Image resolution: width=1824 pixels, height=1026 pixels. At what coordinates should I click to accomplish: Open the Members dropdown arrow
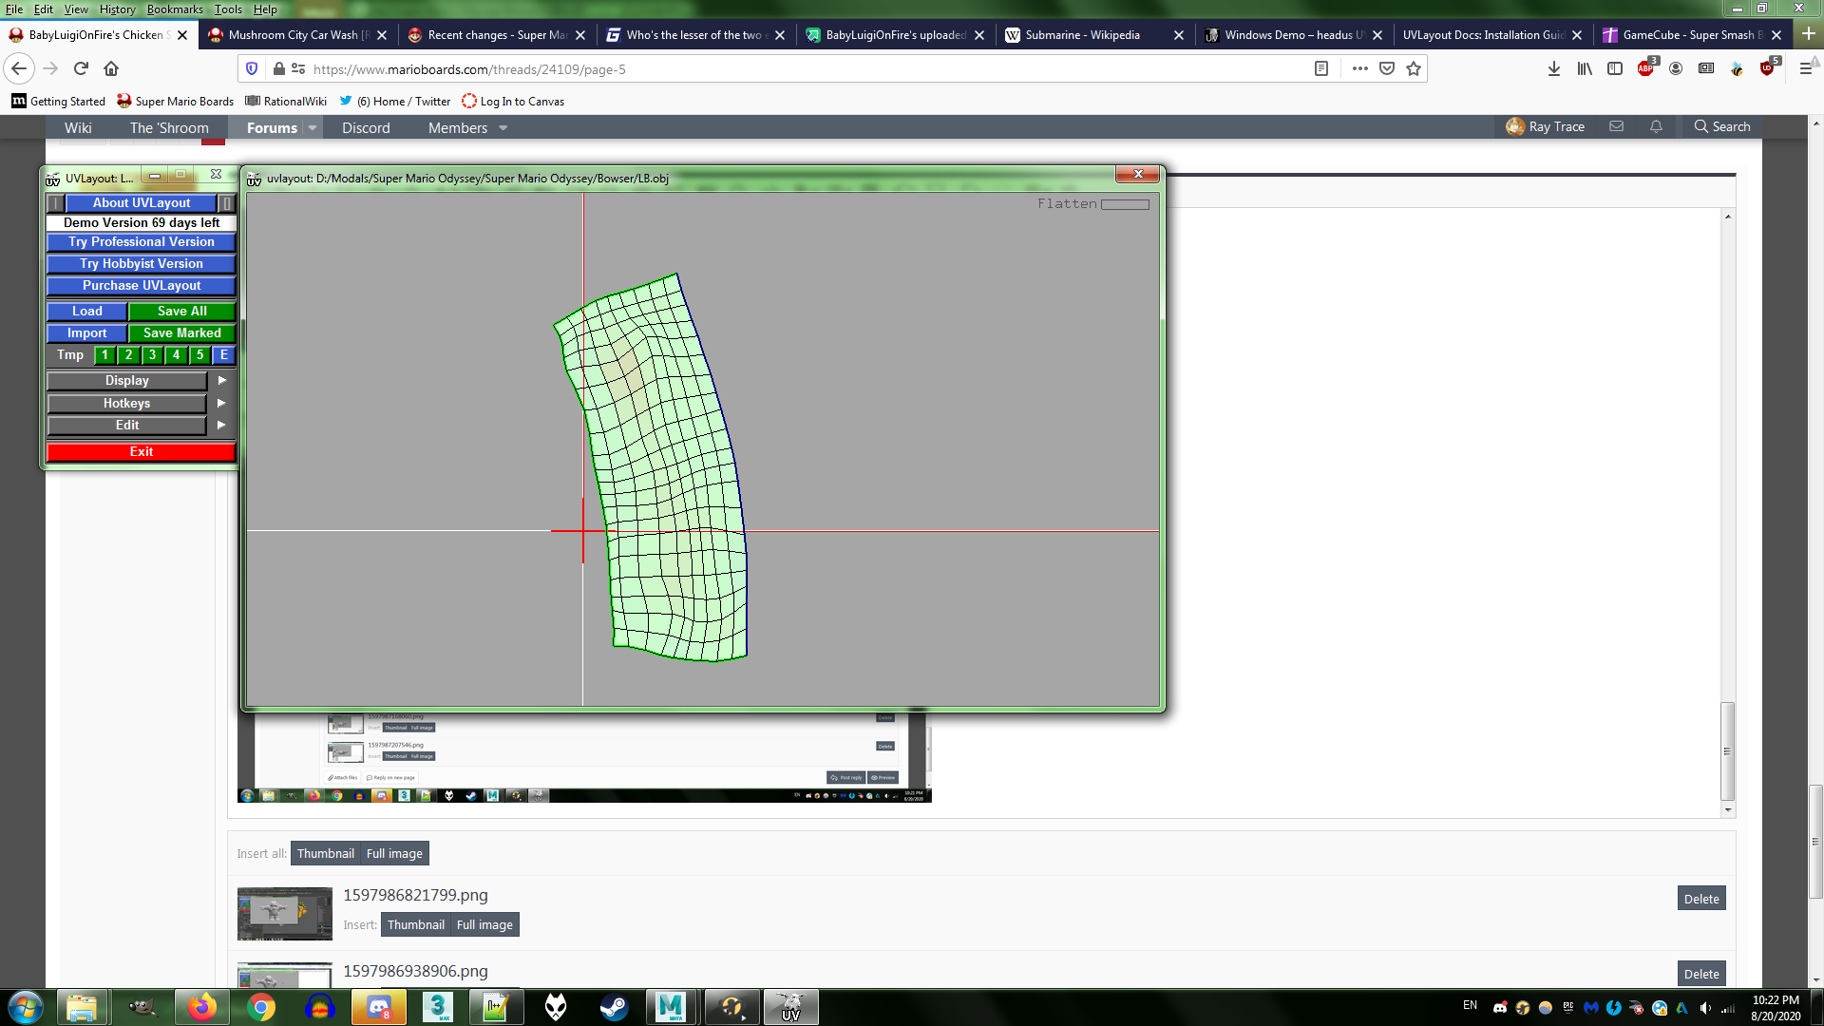tap(503, 127)
